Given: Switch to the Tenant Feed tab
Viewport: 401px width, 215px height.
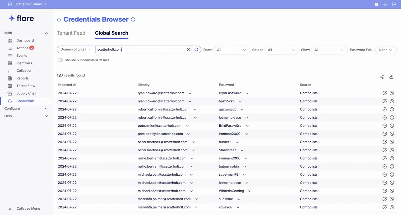Looking at the screenshot, I should pos(71,33).
